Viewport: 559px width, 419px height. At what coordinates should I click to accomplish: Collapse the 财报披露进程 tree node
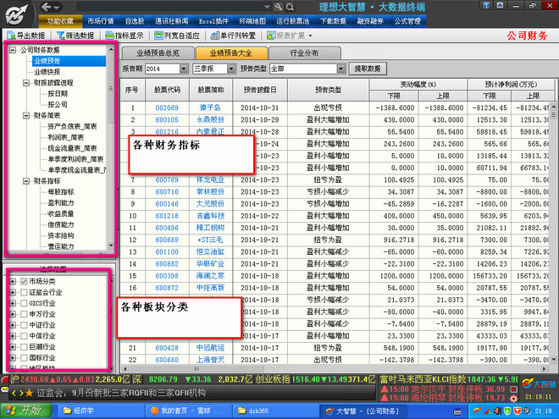click(26, 83)
